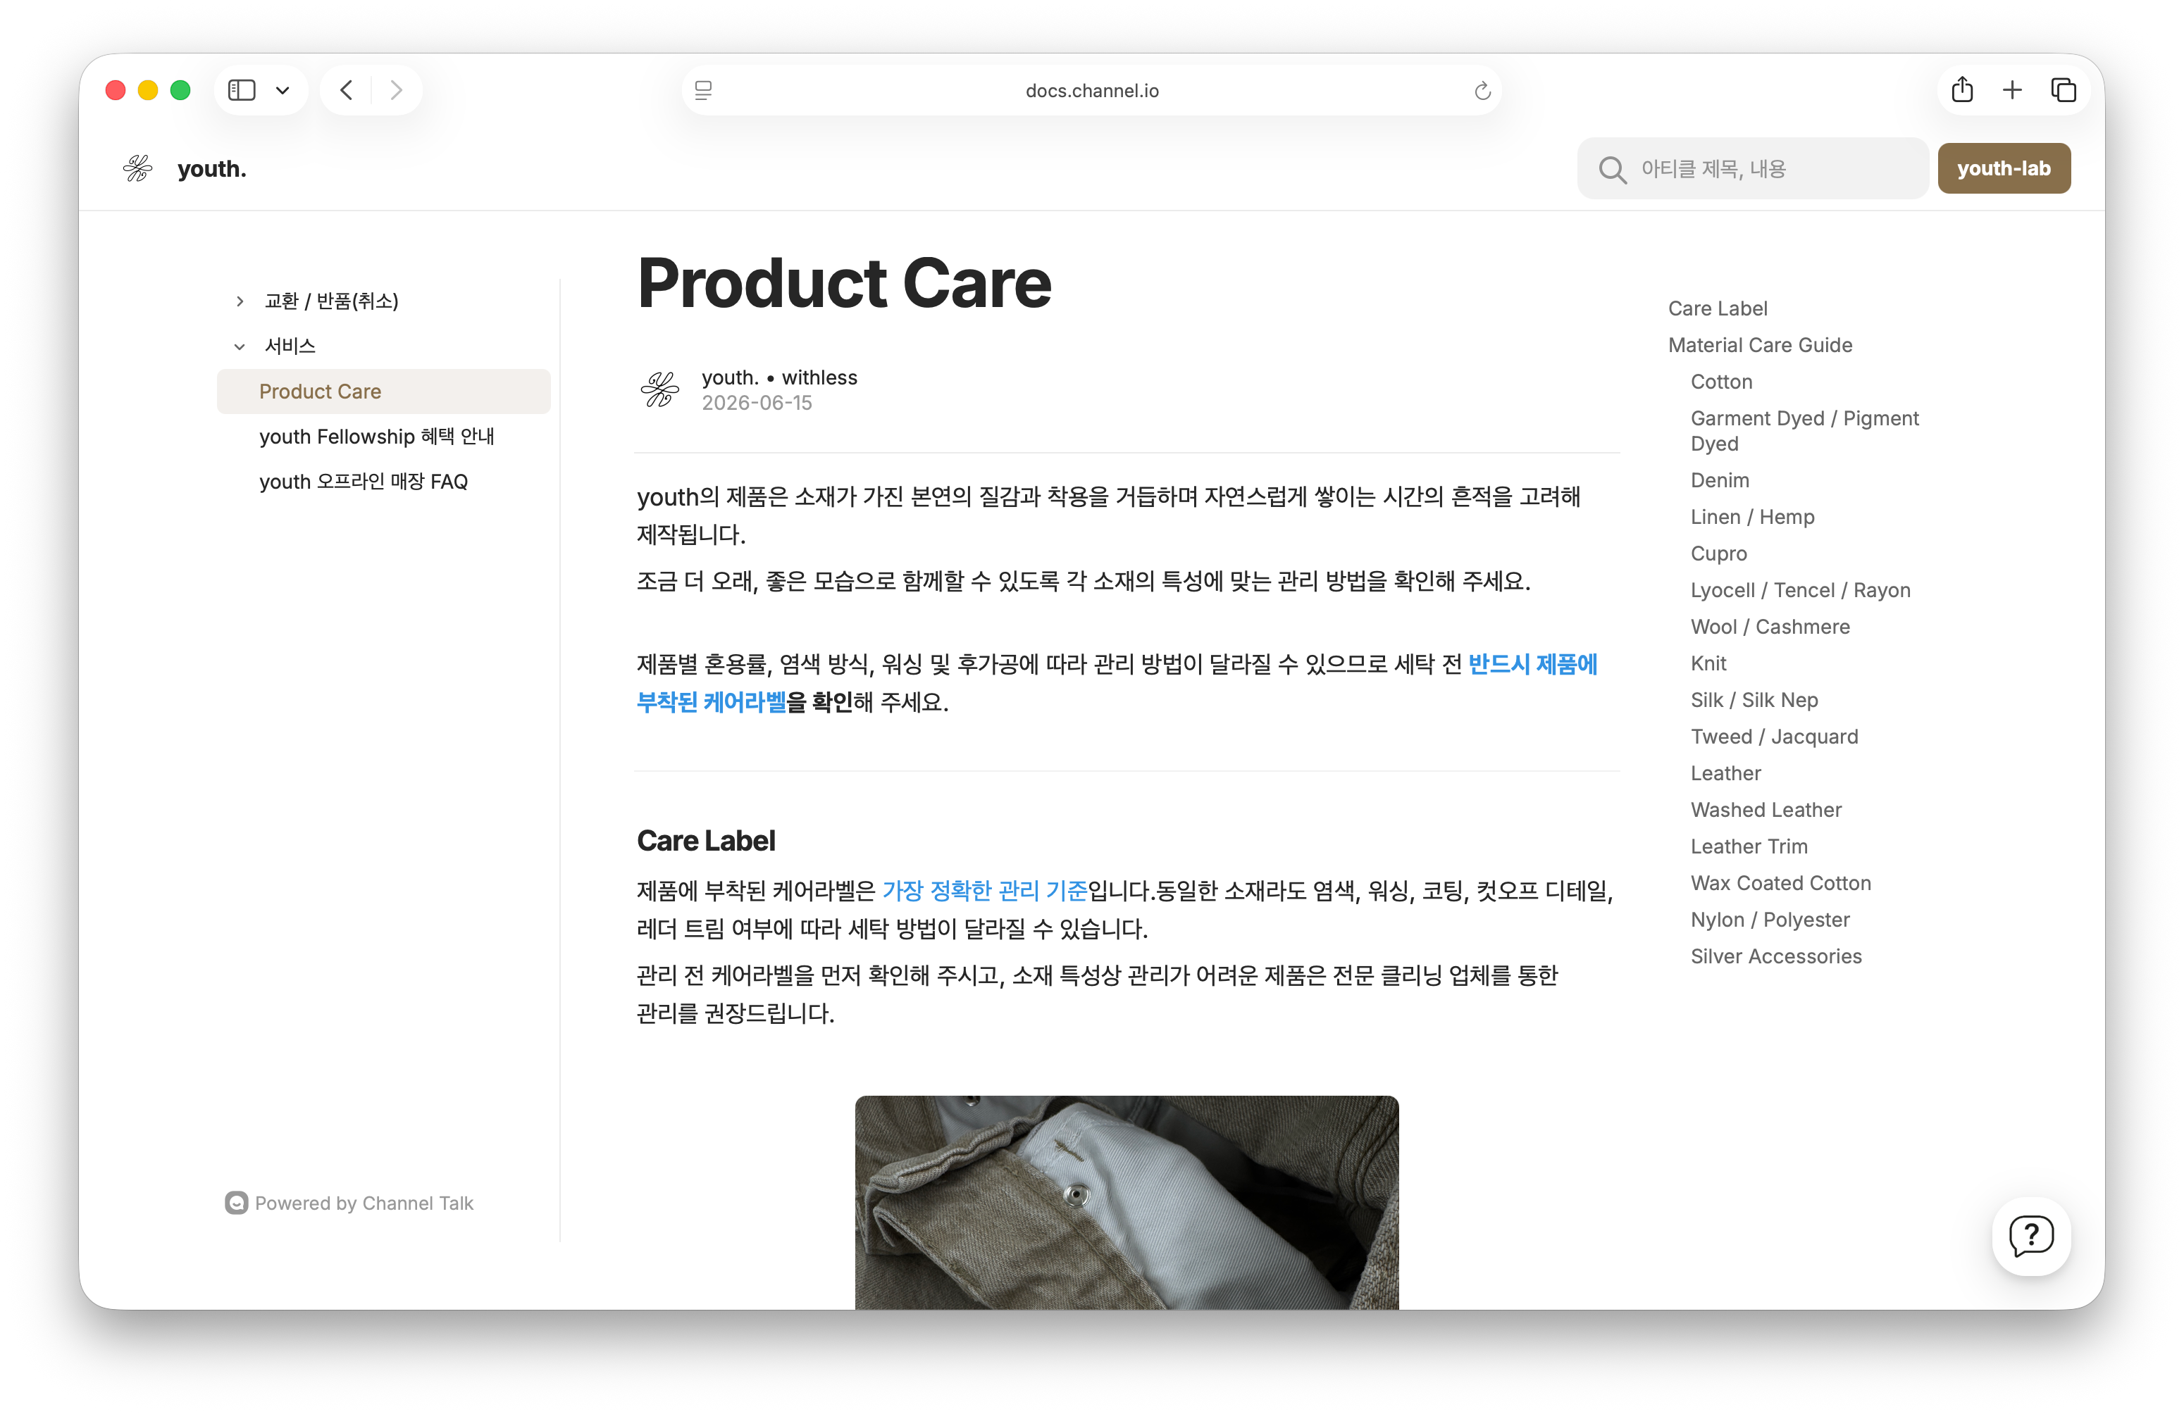Select Product Care in the sidebar
Viewport: 2184px width, 1414px height.
[383, 392]
